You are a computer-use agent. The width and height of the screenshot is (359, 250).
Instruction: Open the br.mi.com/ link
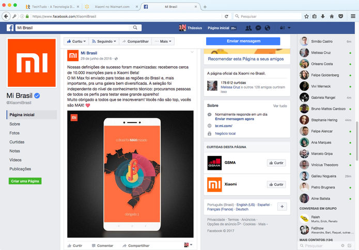tap(224, 126)
